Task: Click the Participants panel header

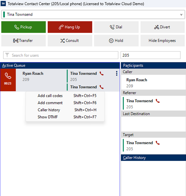Action: [x=153, y=65]
